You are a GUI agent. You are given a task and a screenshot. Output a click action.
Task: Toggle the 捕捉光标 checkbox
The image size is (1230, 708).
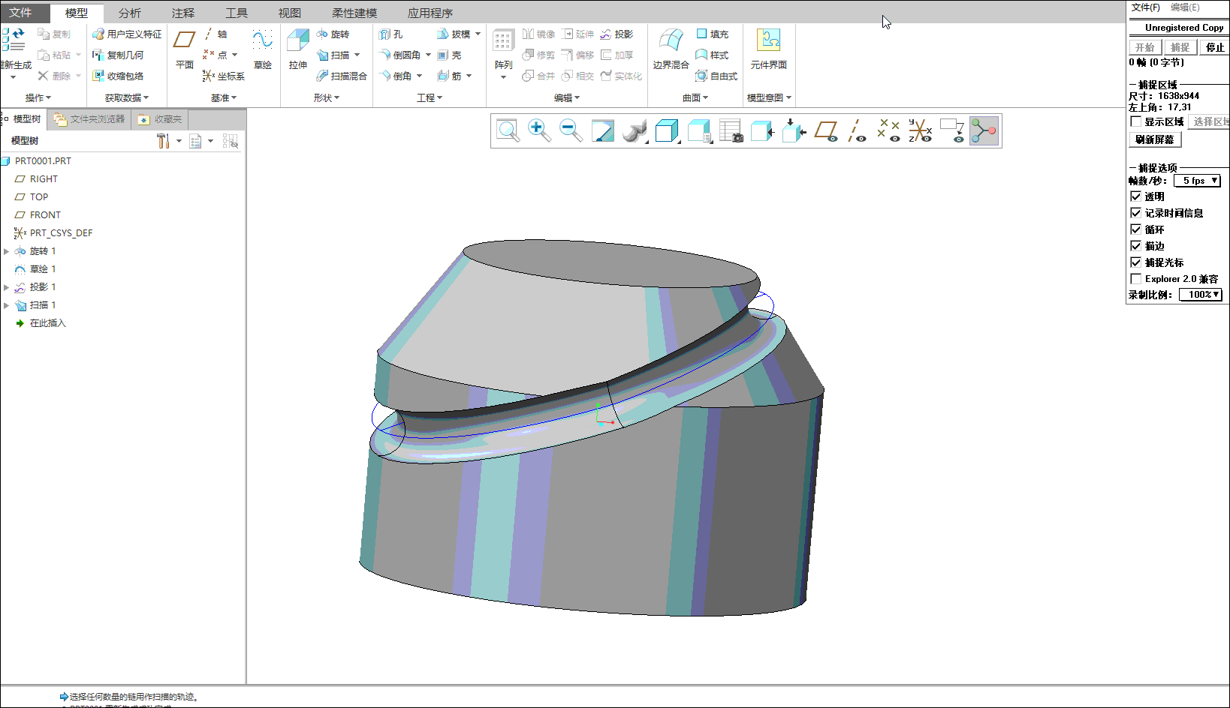tap(1135, 262)
